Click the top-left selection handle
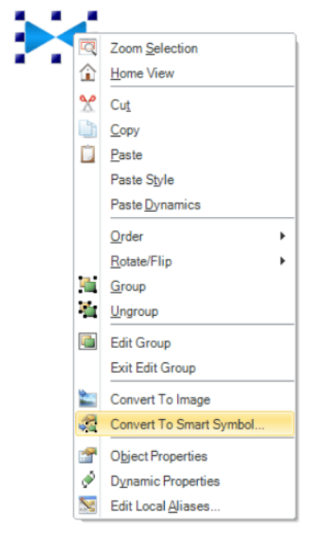315x536 pixels. [x=20, y=16]
